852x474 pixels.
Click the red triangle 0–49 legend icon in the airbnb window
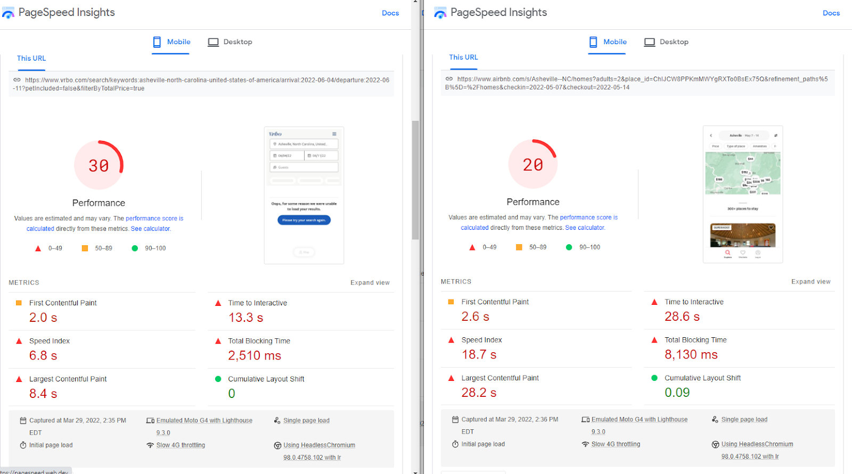(472, 247)
